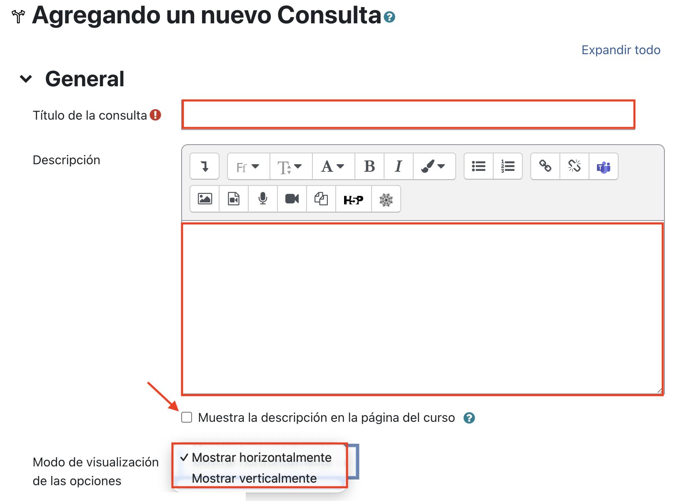Click inside the Descripción text area
679x501 pixels.
tap(422, 309)
